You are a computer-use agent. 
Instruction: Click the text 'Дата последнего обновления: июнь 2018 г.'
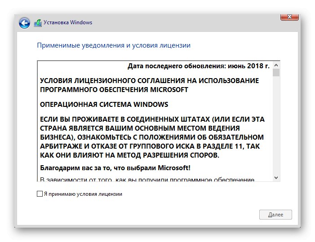click(x=199, y=66)
